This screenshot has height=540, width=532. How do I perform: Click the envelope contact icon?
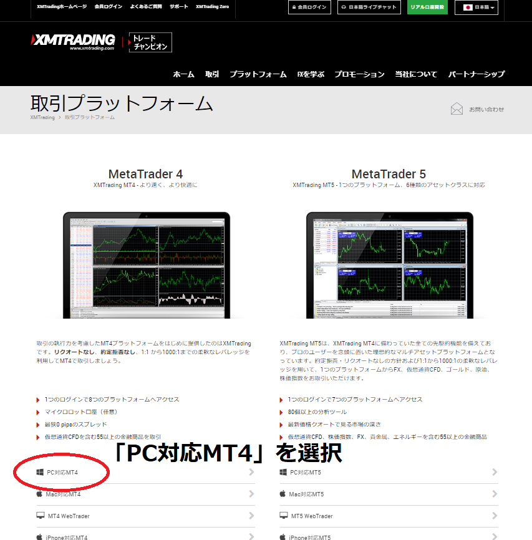pyautogui.click(x=457, y=109)
